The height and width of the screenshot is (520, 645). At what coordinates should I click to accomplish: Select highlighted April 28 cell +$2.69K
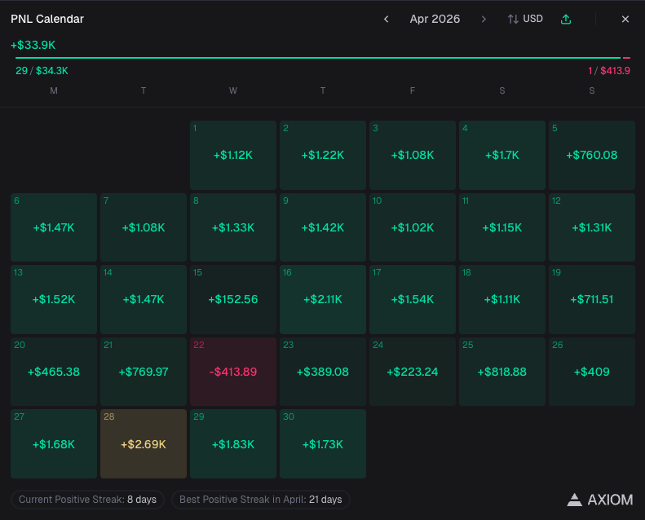coord(144,443)
